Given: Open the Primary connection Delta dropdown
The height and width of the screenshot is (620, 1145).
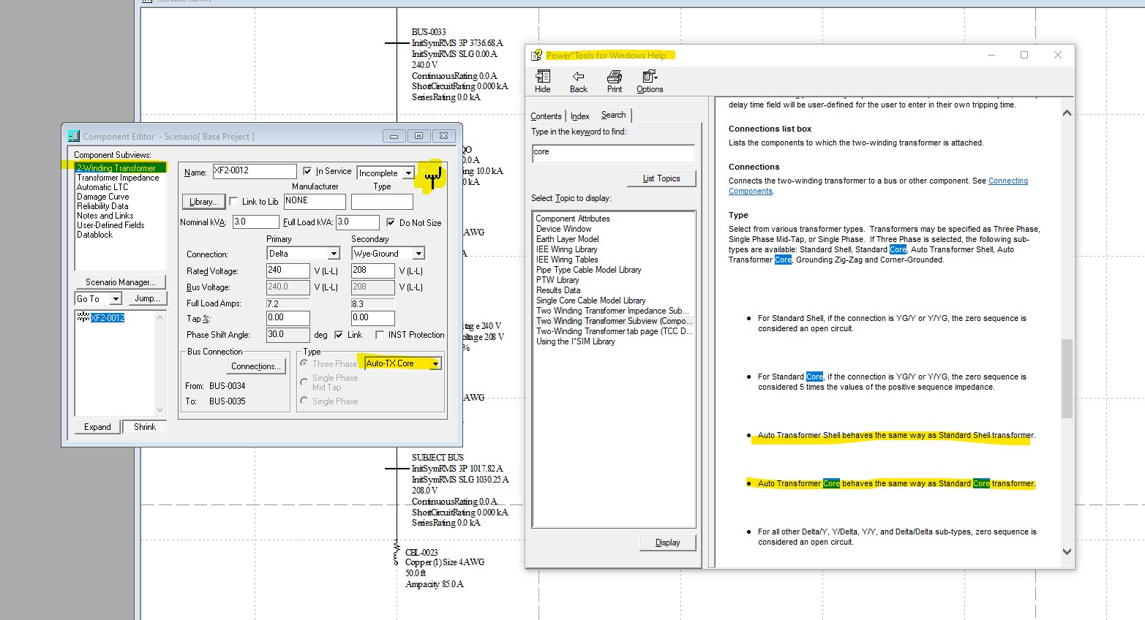Looking at the screenshot, I should [334, 254].
